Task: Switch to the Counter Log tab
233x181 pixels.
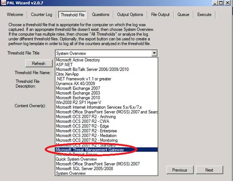Action: (42, 15)
